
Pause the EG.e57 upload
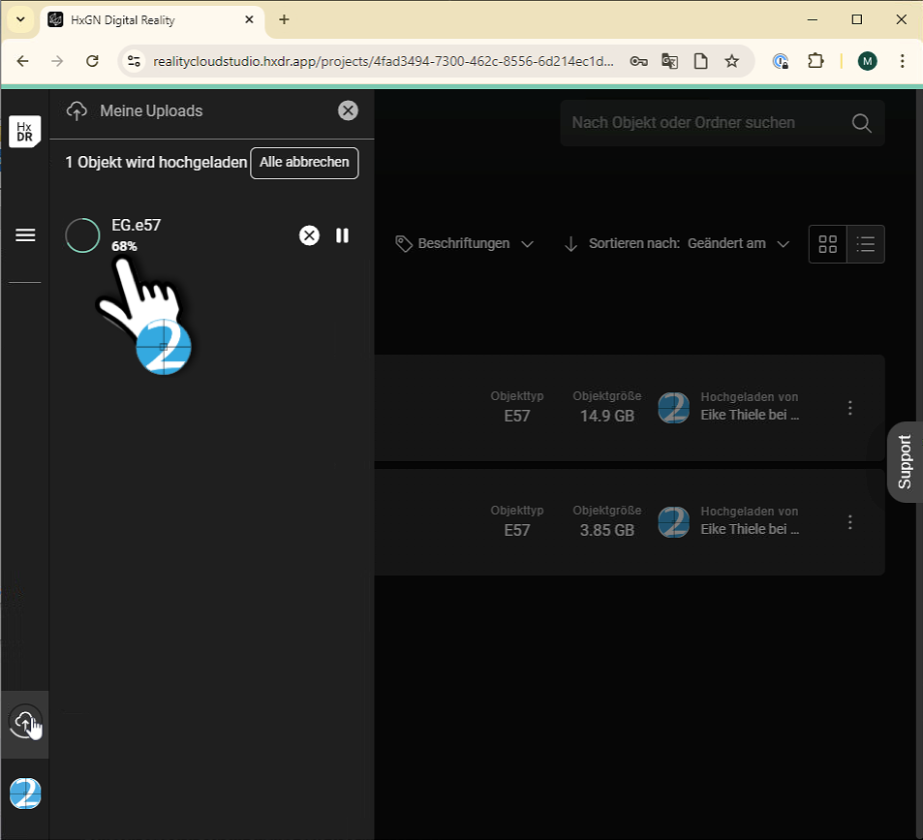[343, 235]
